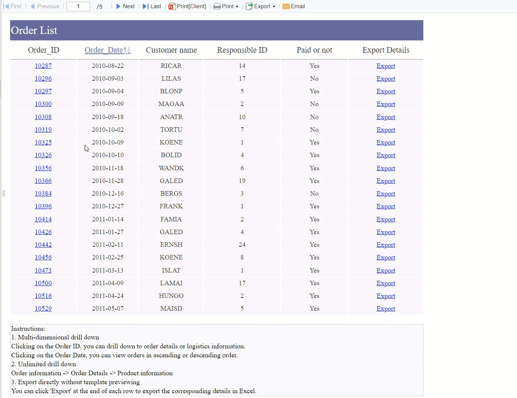Click the Email envelope icon
This screenshot has height=398, width=517.
pos(286,6)
